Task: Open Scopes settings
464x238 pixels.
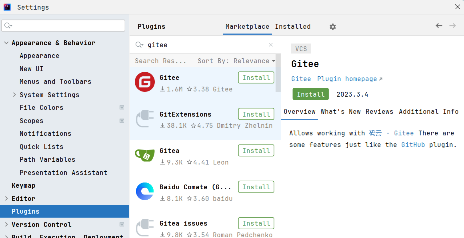Action: tap(31, 121)
